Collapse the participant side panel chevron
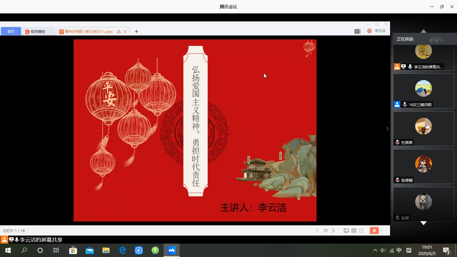This screenshot has height=257, width=457. coord(387,129)
